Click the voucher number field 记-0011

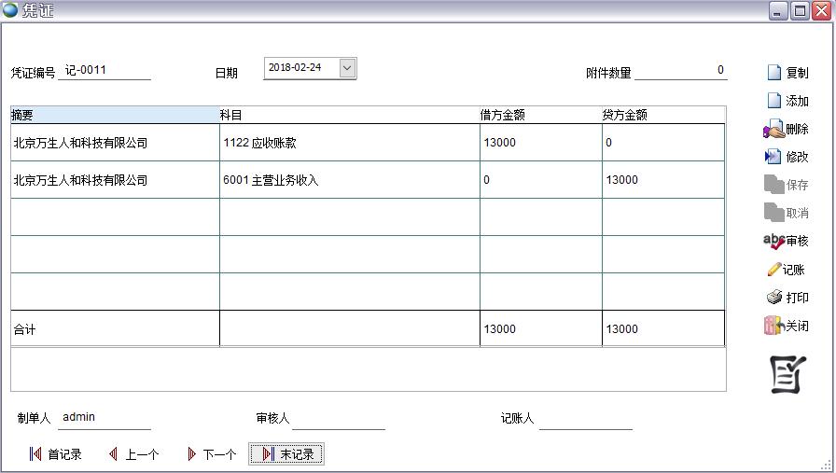pos(104,71)
